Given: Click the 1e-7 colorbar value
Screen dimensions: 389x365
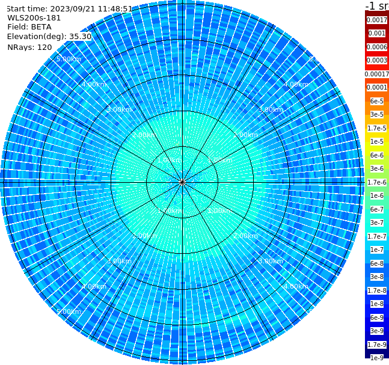Looking at the screenshot, I should (x=377, y=250).
